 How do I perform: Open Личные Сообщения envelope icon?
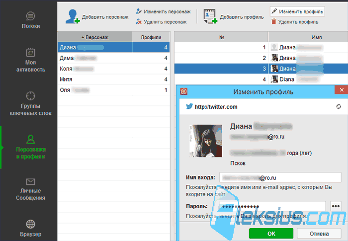[30, 182]
